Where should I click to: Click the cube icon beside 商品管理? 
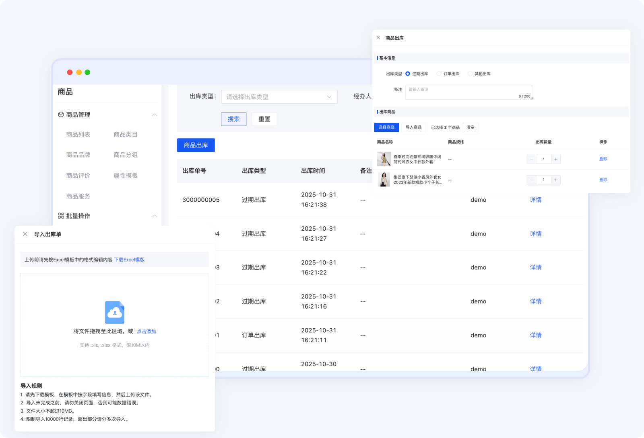[x=60, y=115]
